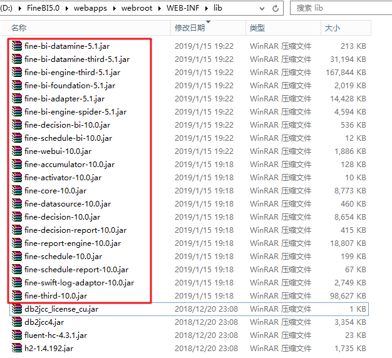
Task: Expand the arrow after WEB-INF in path
Action: tap(207, 9)
